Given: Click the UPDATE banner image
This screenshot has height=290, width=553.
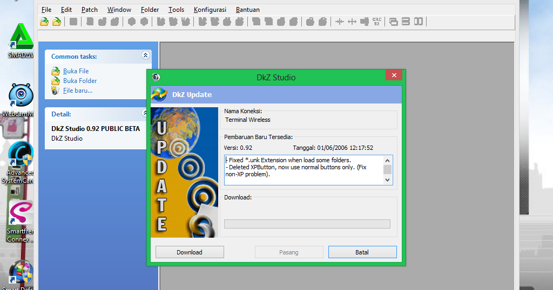Looking at the screenshot, I should (x=185, y=172).
